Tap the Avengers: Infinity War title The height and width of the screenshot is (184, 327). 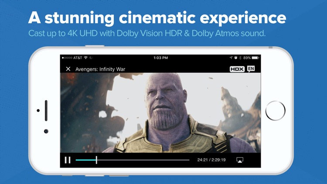(100, 69)
